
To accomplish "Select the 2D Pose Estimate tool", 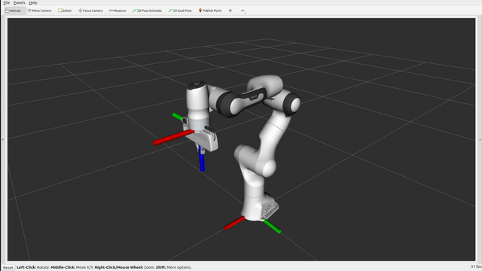I will coord(148,11).
